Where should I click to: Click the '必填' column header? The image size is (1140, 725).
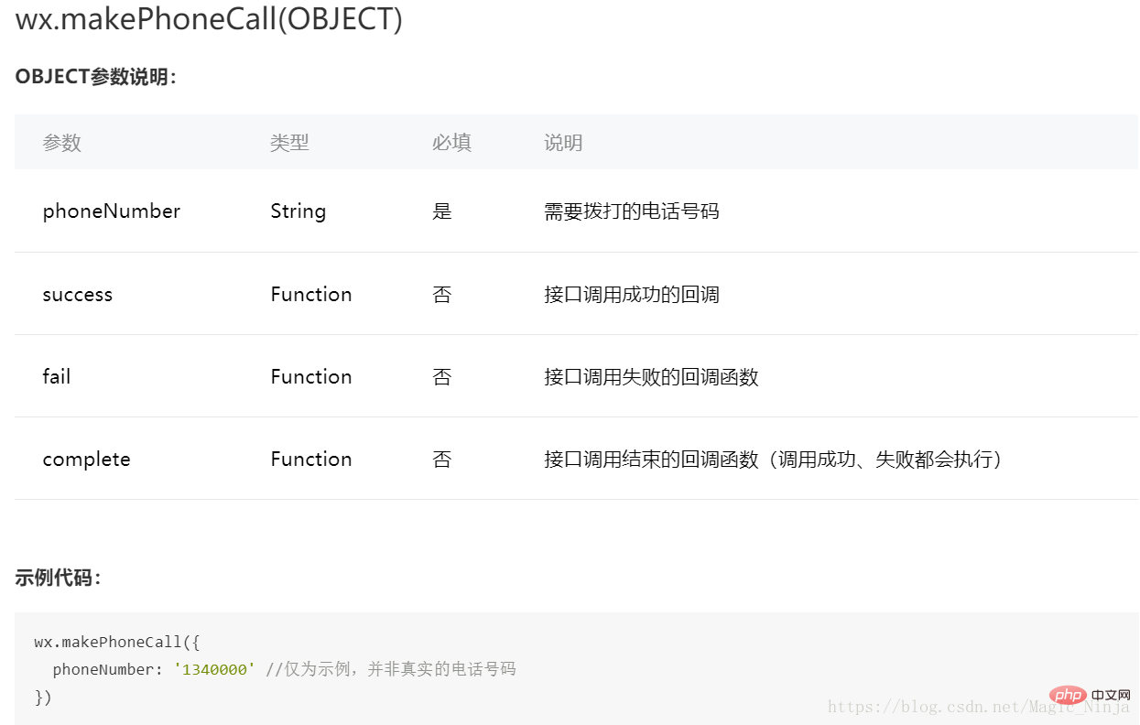pyautogui.click(x=451, y=143)
